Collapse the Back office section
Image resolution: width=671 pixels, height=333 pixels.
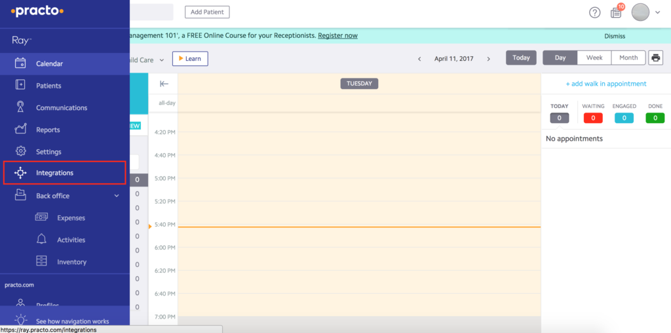117,196
